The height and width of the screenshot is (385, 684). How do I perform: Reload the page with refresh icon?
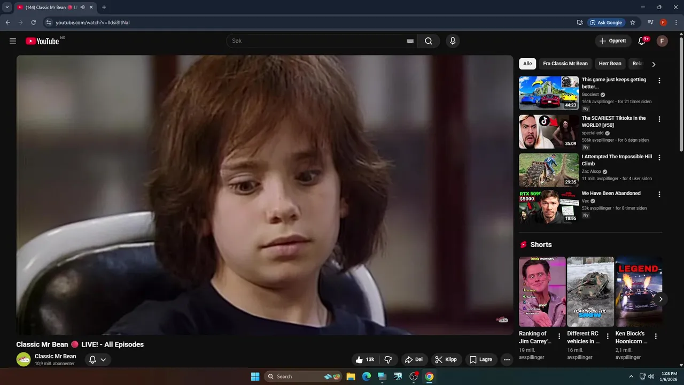point(33,22)
